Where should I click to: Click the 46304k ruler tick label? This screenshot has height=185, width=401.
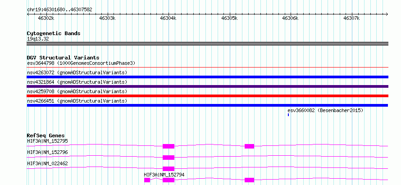pos(168,18)
